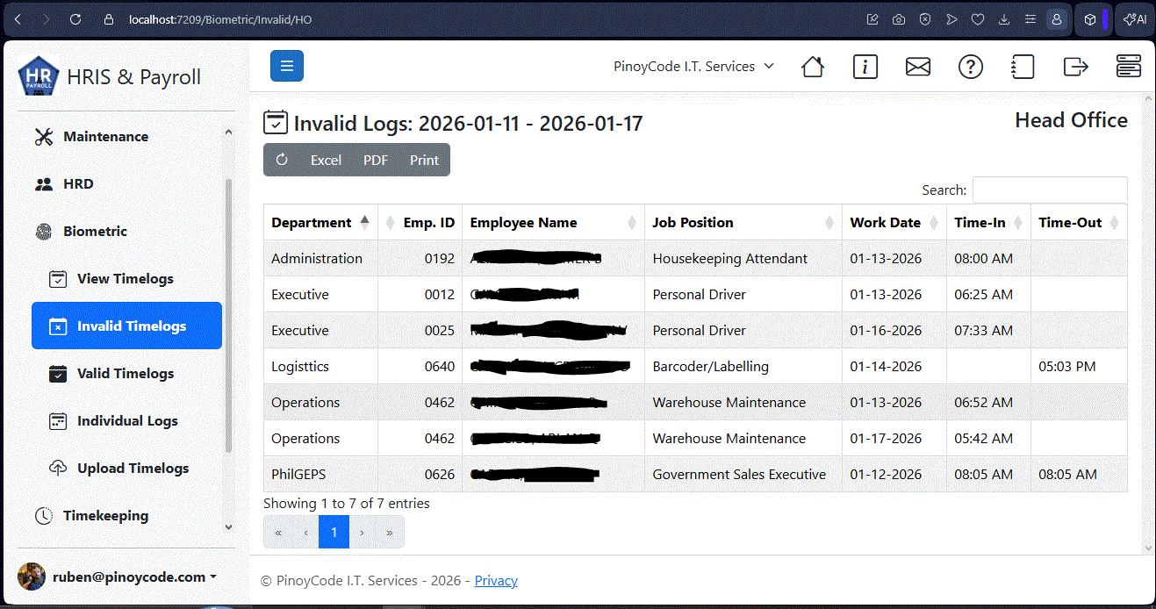The image size is (1156, 609).
Task: Open the Home icon in top bar
Action: pyautogui.click(x=813, y=67)
